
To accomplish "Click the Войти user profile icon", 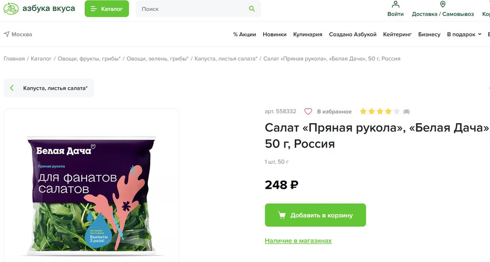I will click(x=395, y=4).
